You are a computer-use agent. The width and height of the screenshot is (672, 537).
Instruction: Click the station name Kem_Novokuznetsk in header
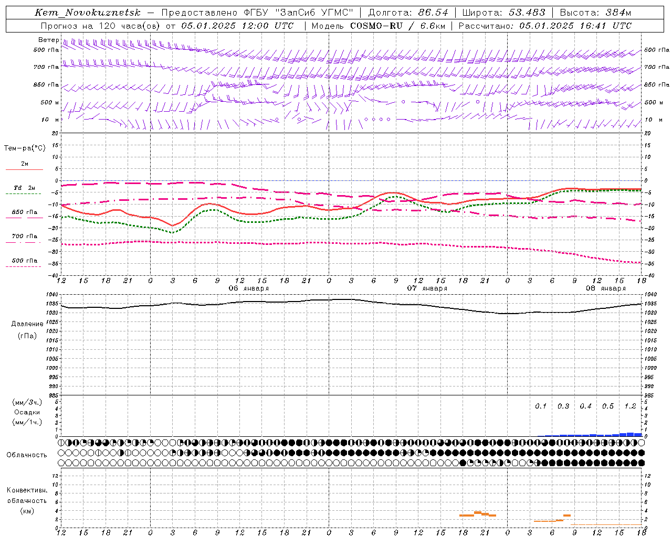click(88, 13)
